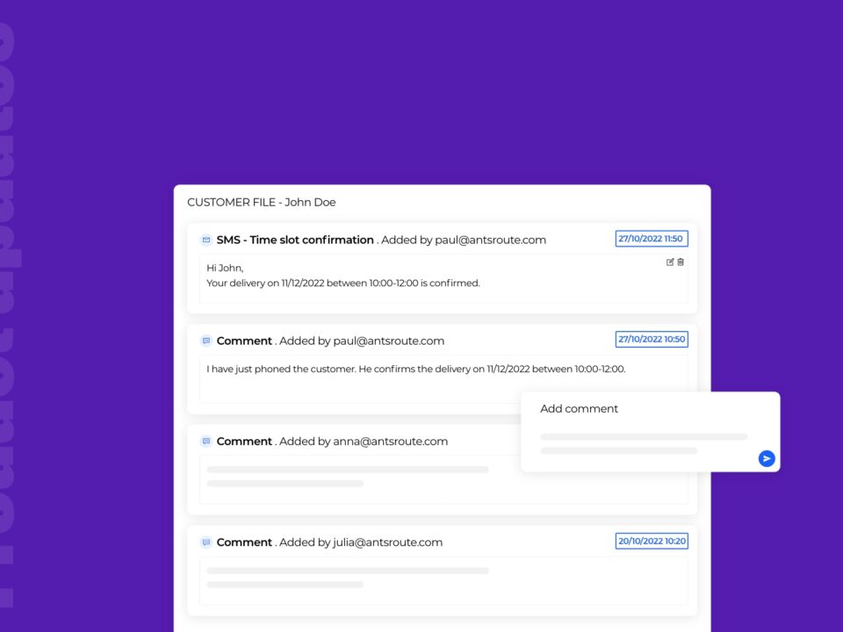This screenshot has width=843, height=632.
Task: Click comment icon beside paul's comment
Action: (x=206, y=341)
